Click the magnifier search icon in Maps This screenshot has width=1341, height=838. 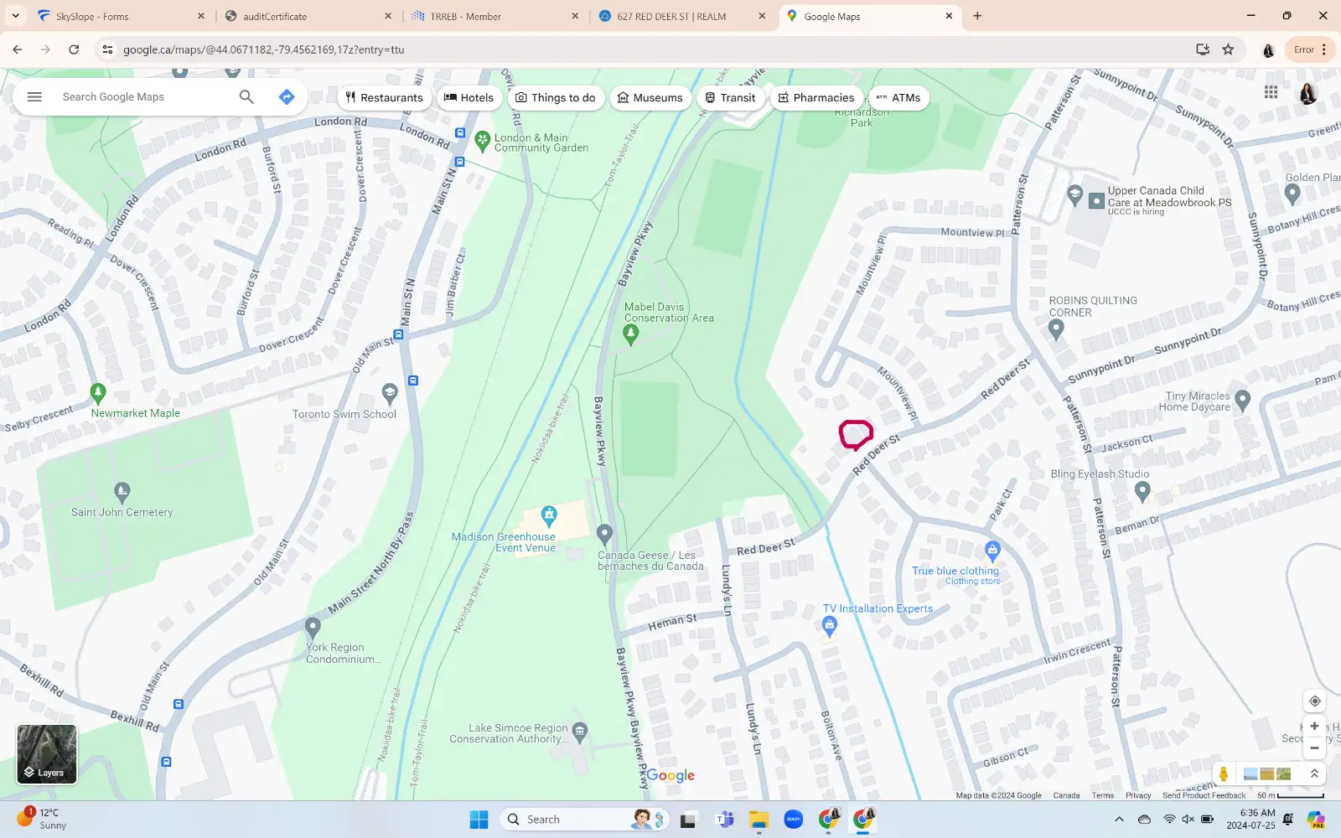[x=246, y=97]
